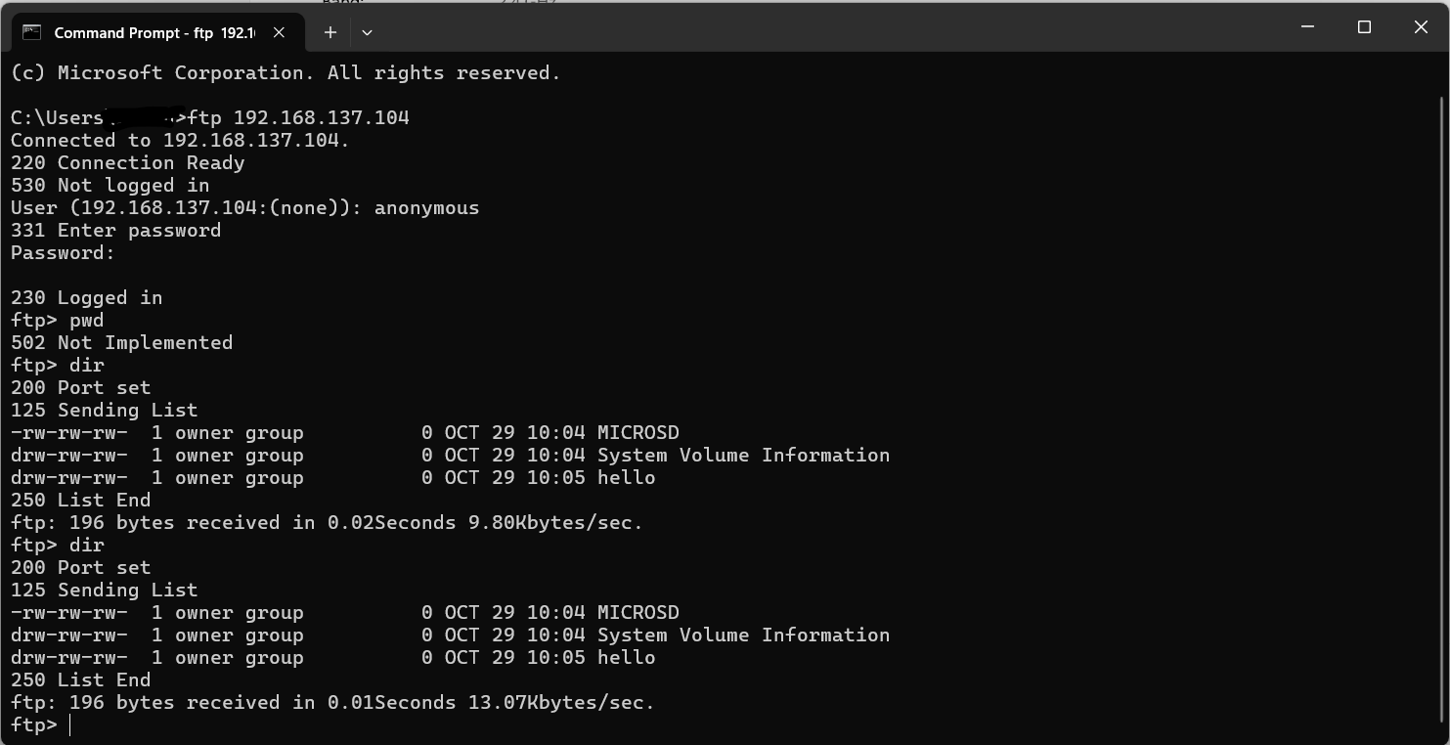Click the Command Prompt terminal icon in tab
The image size is (1450, 745).
pyautogui.click(x=31, y=32)
